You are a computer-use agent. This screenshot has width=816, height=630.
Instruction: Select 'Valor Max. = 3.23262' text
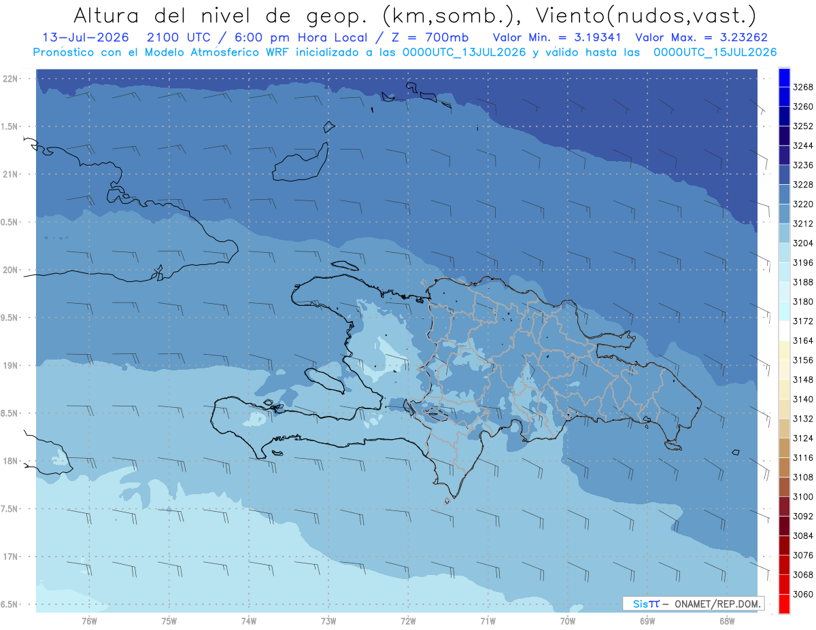pos(702,37)
